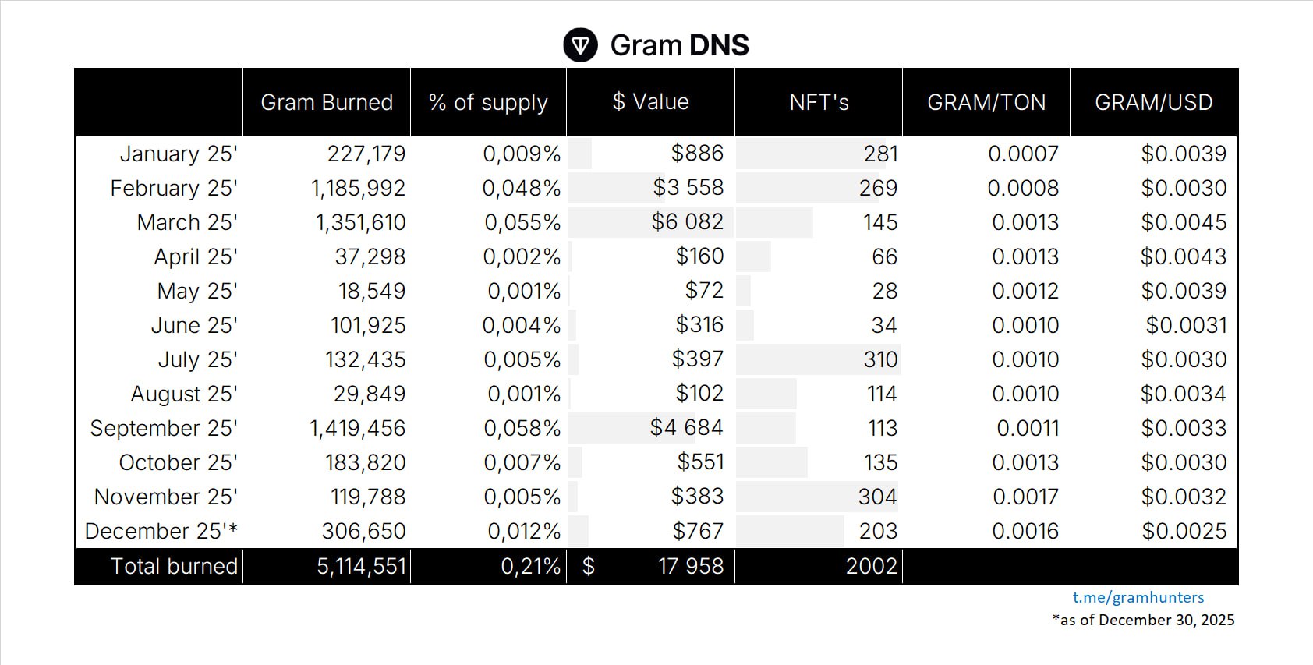Click the total NFT's value 2002
Screen dimensions: 1313x665
click(871, 566)
